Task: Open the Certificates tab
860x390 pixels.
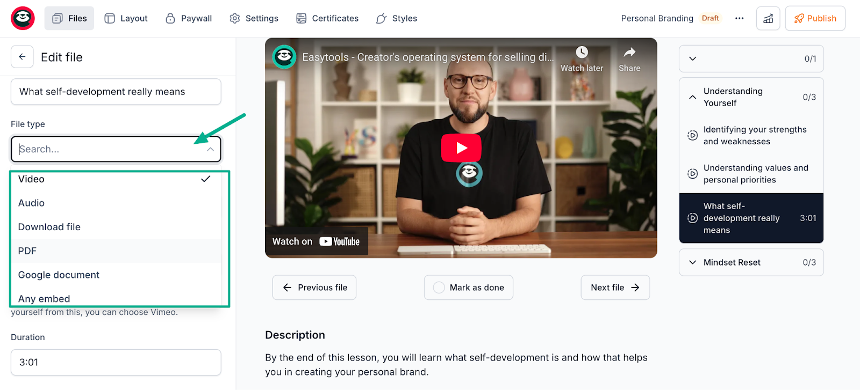Action: (x=327, y=18)
